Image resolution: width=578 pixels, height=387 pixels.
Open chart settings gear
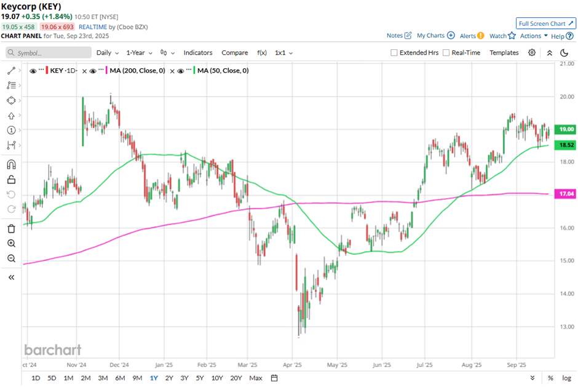click(x=532, y=53)
